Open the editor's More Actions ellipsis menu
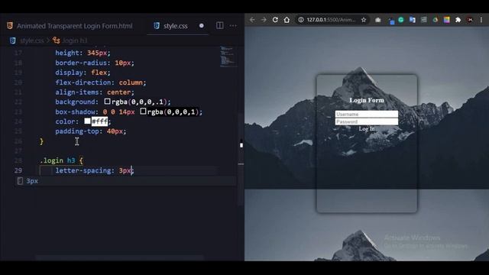 (233, 25)
